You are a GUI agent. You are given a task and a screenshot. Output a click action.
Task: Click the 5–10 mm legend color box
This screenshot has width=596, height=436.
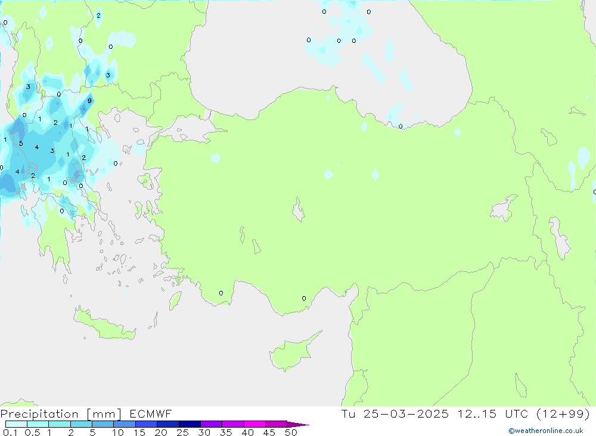click(x=103, y=424)
